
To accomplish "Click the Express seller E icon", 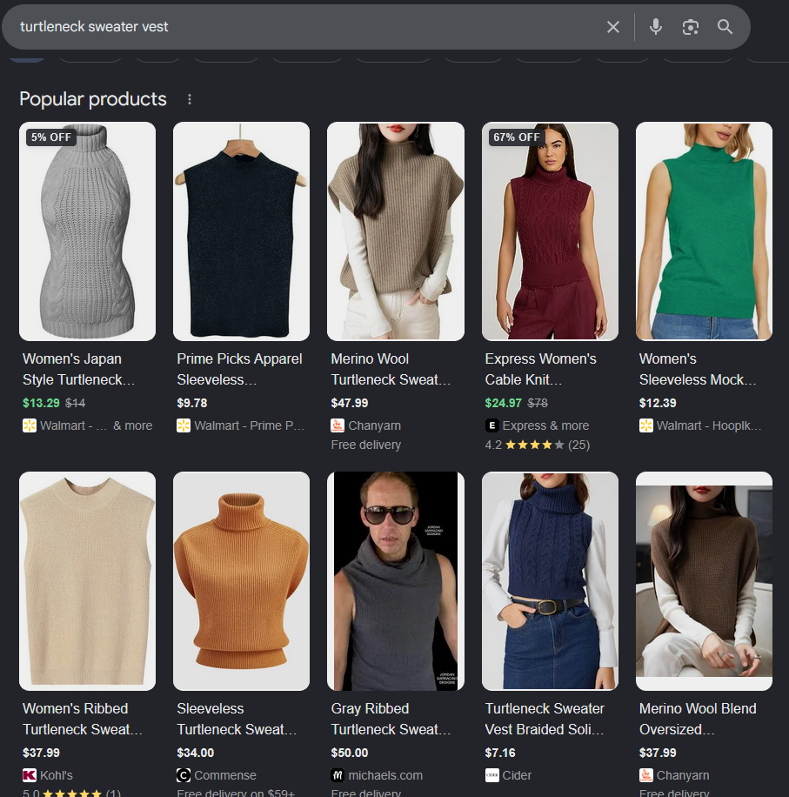I will click(x=491, y=425).
